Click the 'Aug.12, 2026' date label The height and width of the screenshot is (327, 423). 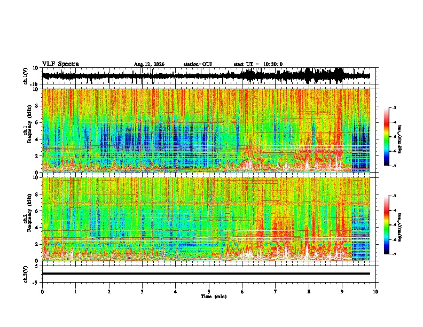pyautogui.click(x=149, y=64)
